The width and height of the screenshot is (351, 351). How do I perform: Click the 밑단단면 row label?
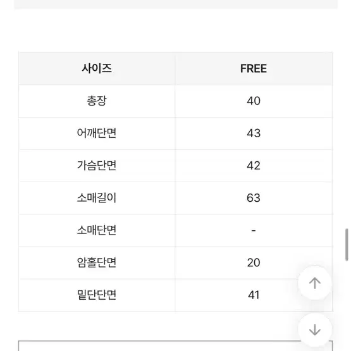click(97, 295)
